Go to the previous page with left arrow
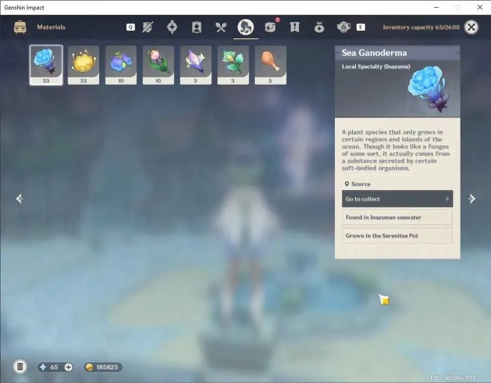Screen dimensions: 491x383 (19, 198)
